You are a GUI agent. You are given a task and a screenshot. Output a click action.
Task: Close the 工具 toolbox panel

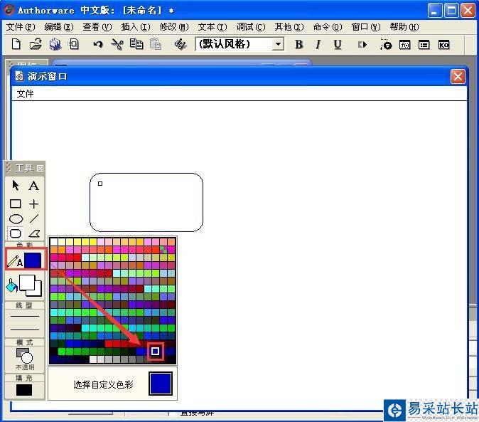(40, 168)
